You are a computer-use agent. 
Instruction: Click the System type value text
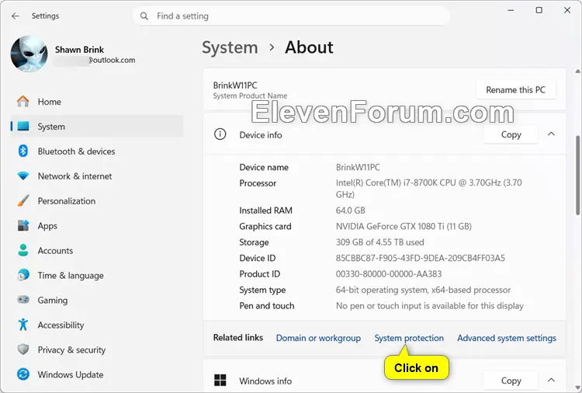coord(423,290)
